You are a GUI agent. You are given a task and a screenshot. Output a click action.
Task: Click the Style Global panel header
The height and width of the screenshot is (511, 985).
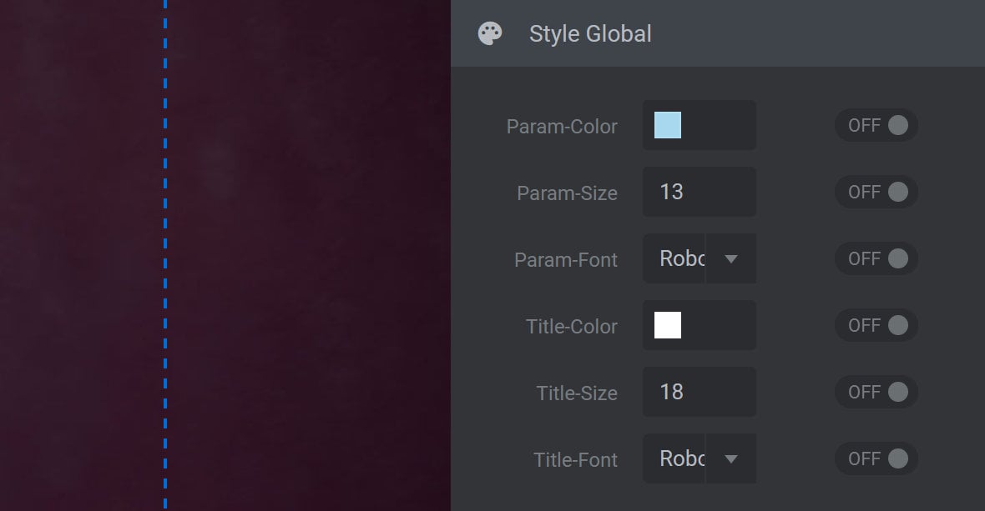(717, 33)
